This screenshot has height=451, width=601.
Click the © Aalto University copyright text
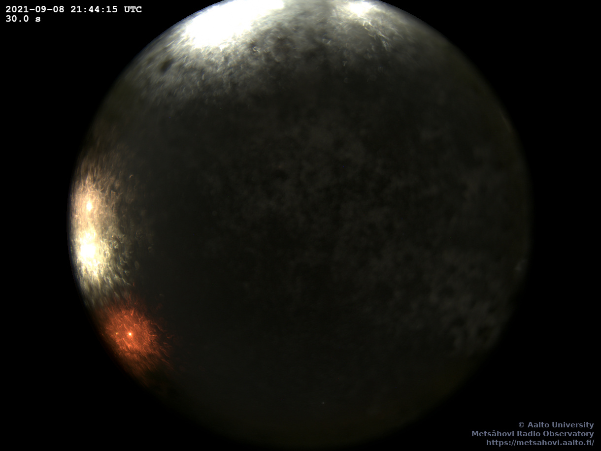coord(556,424)
